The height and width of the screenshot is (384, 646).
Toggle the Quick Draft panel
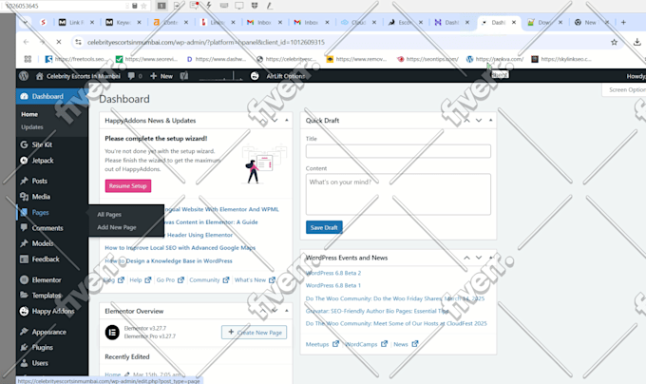click(x=491, y=121)
